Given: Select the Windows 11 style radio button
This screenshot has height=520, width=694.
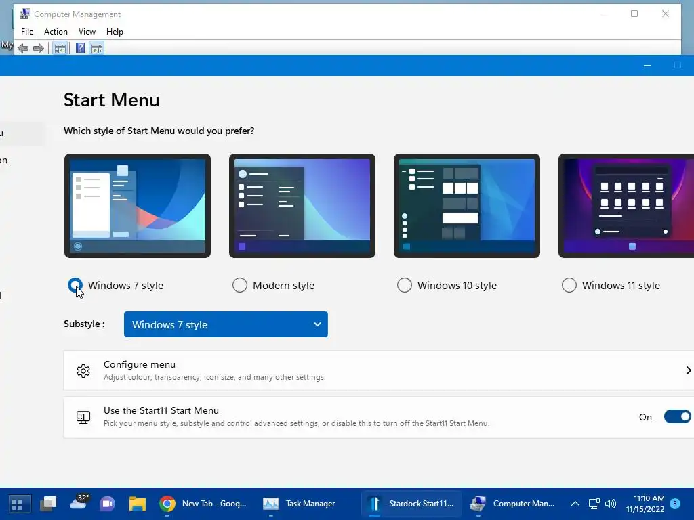Looking at the screenshot, I should click(x=569, y=285).
